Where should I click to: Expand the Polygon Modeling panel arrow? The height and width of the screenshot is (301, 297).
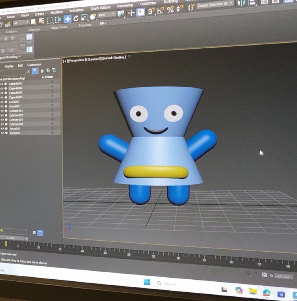tap(20, 57)
